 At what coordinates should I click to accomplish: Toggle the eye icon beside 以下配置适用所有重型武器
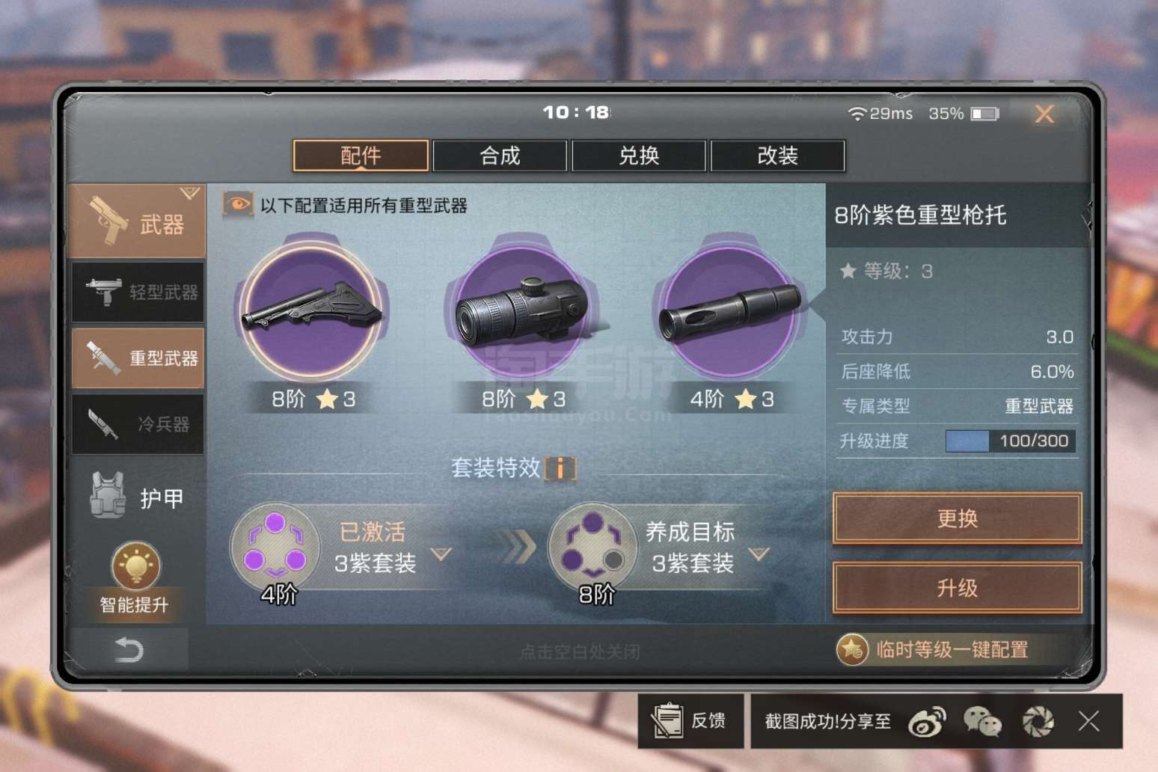pyautogui.click(x=237, y=204)
